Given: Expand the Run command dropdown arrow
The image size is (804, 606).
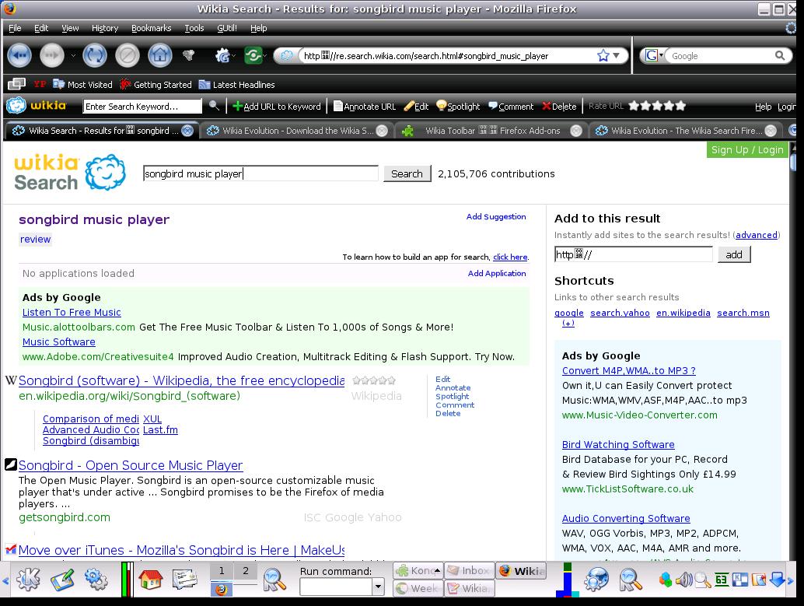Looking at the screenshot, I should click(x=378, y=586).
